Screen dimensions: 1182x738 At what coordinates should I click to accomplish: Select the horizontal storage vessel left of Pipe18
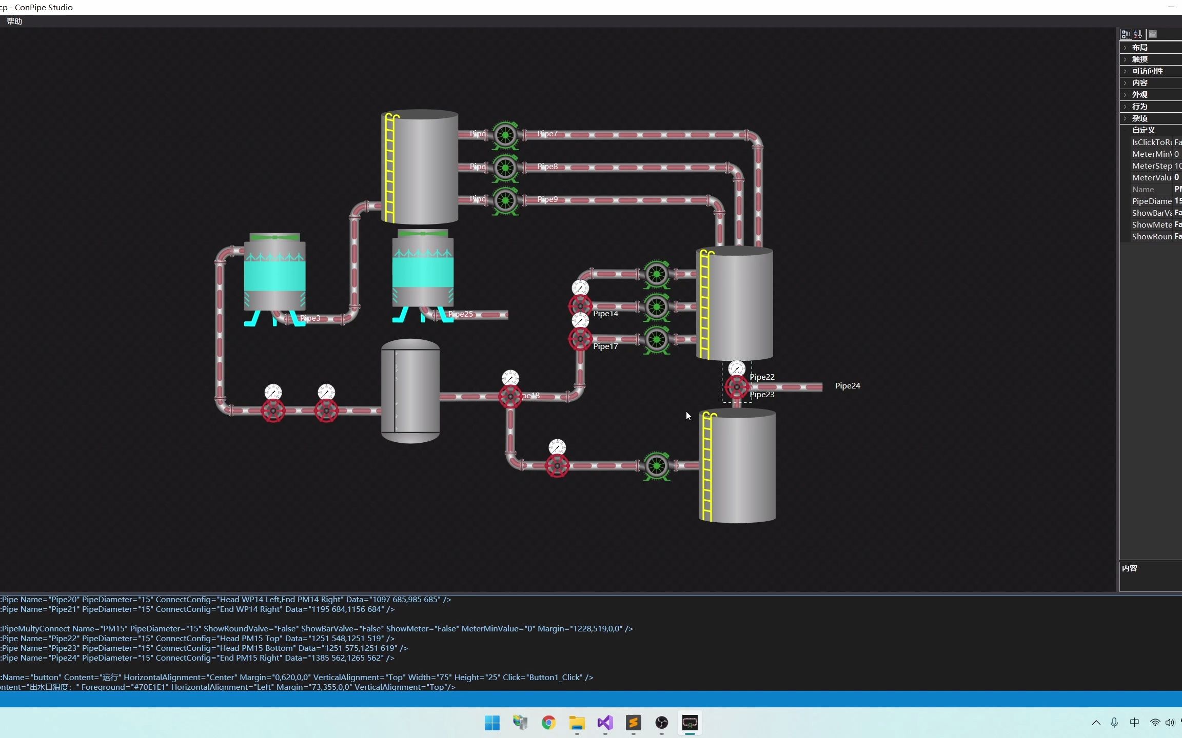click(410, 391)
